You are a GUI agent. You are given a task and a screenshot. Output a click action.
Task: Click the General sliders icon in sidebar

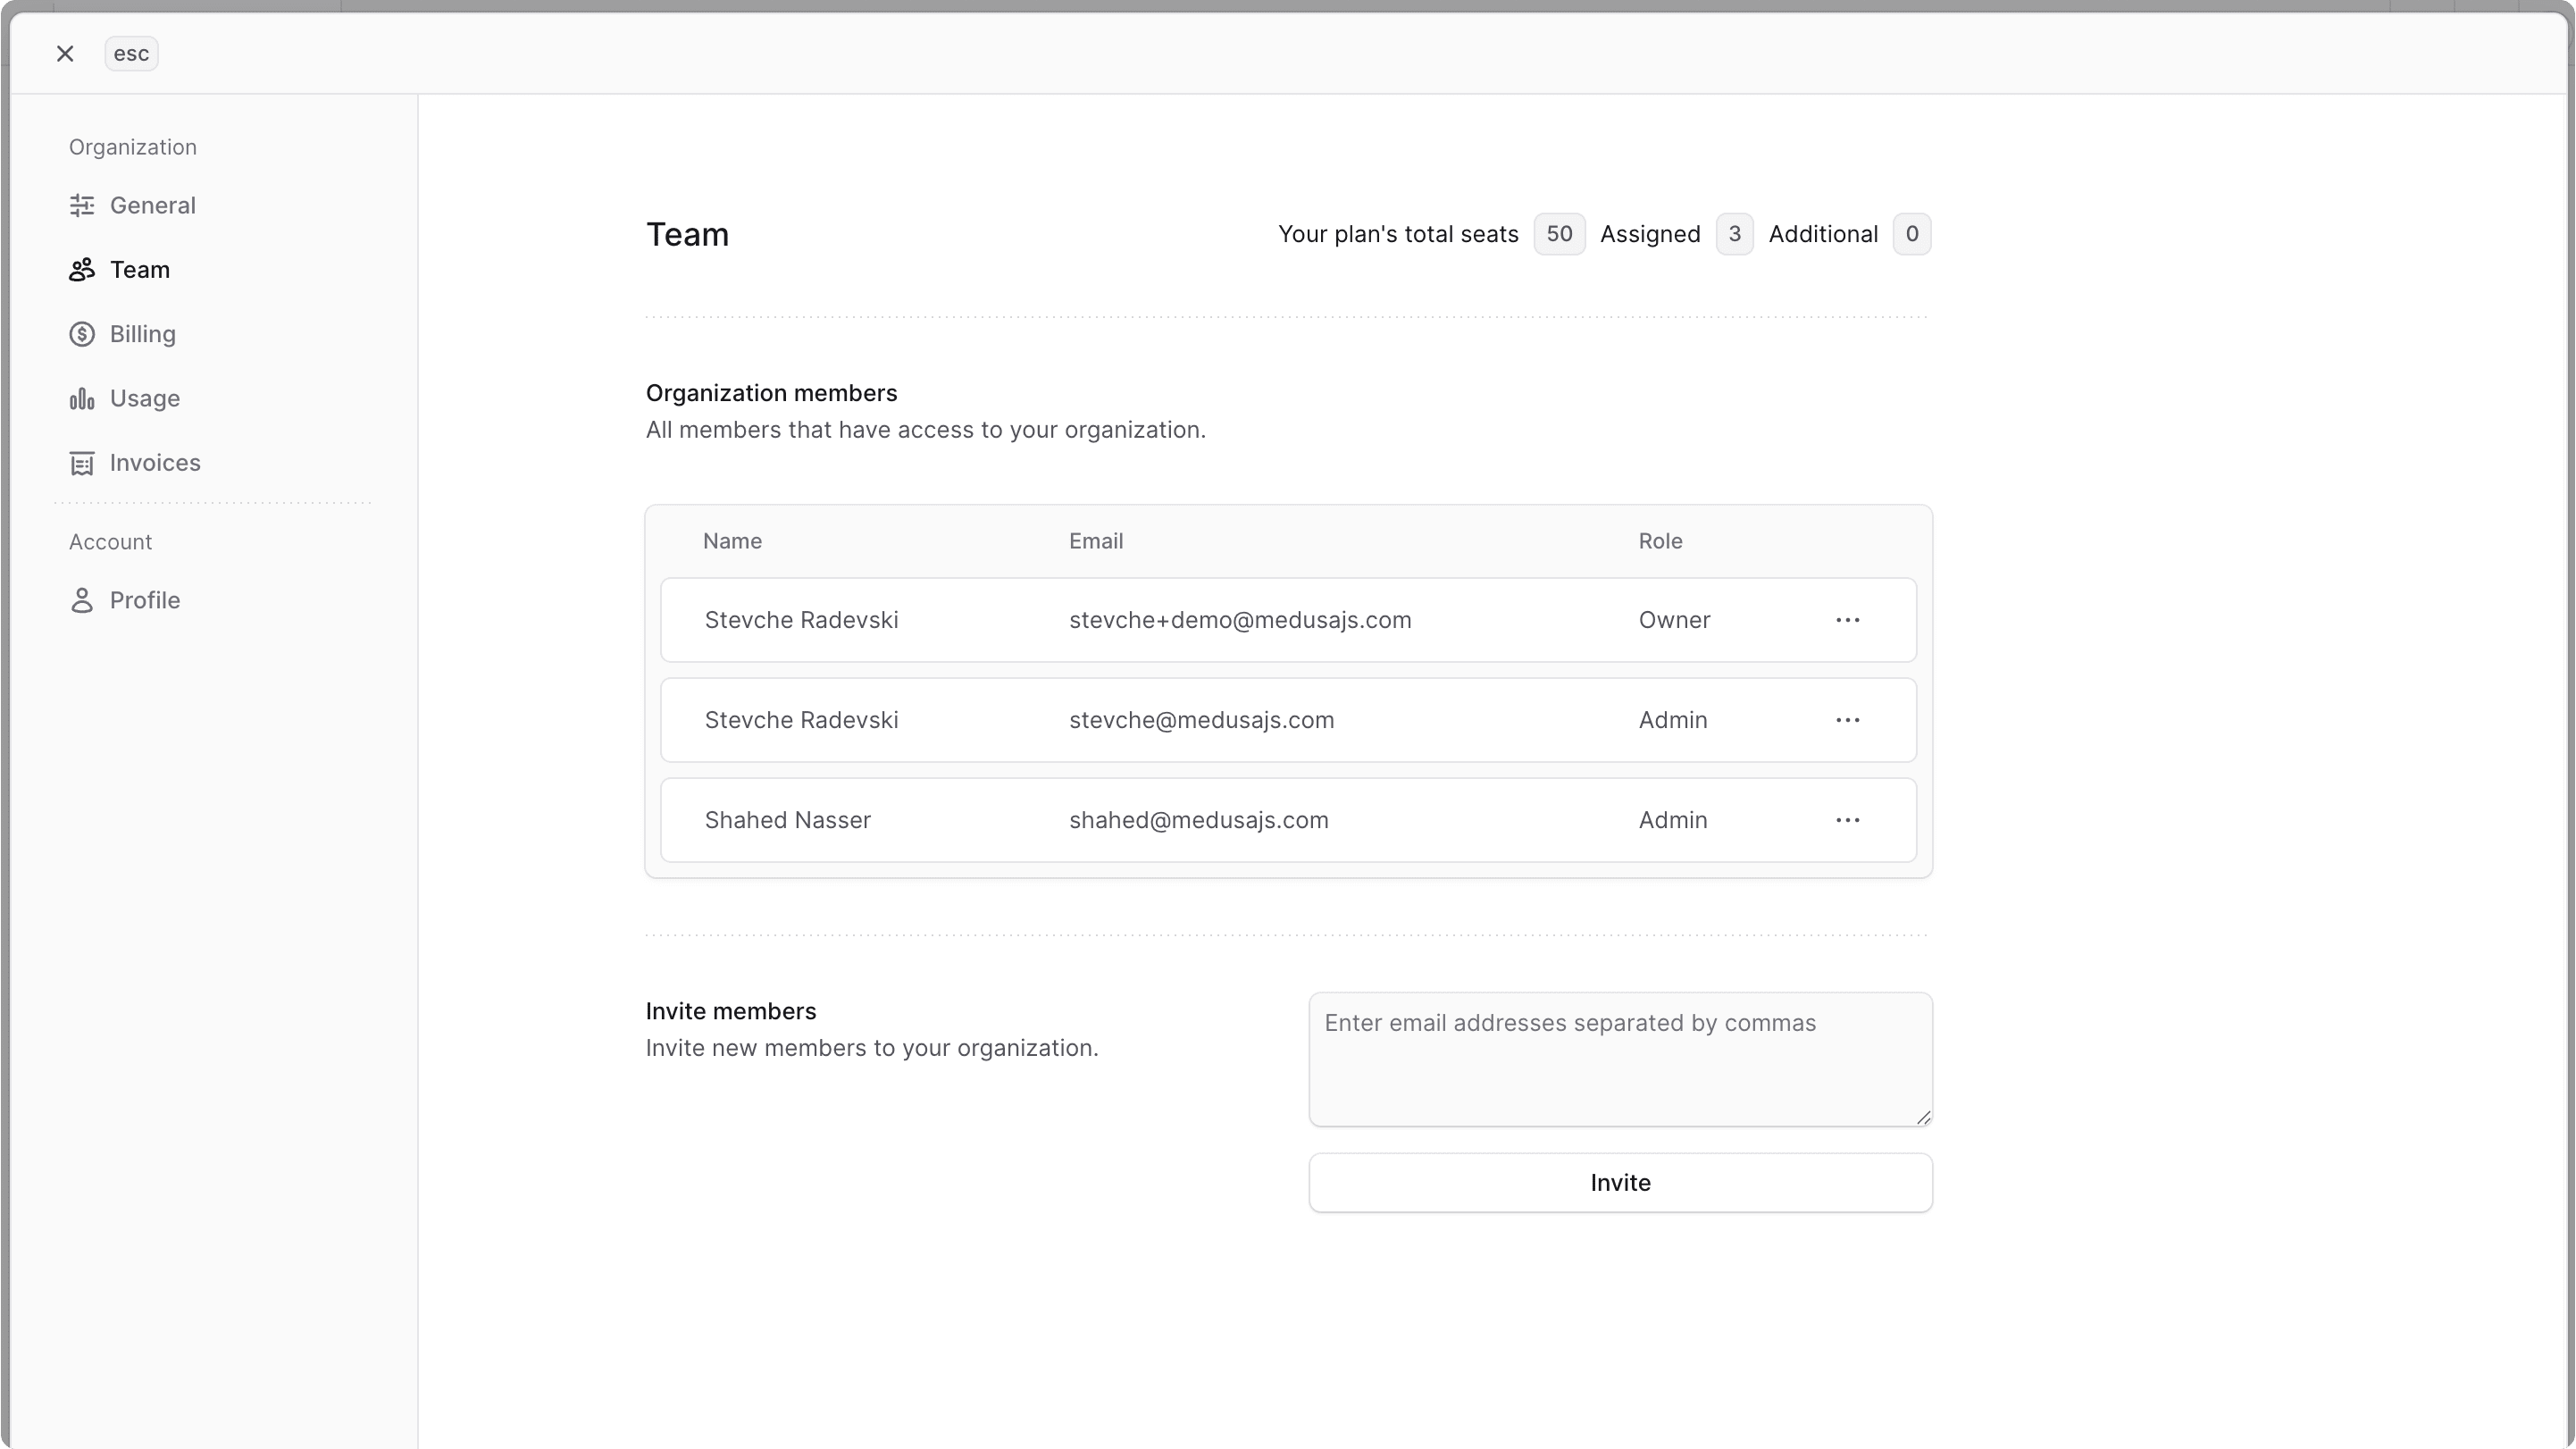point(82,206)
